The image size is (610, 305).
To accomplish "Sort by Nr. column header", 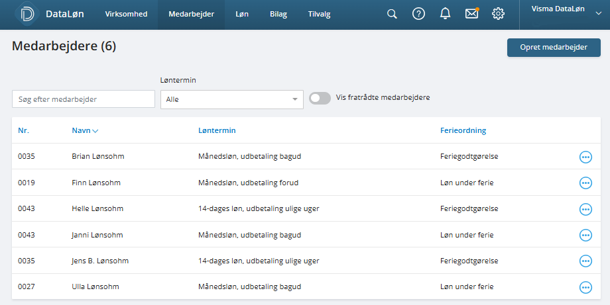I will pyautogui.click(x=23, y=130).
